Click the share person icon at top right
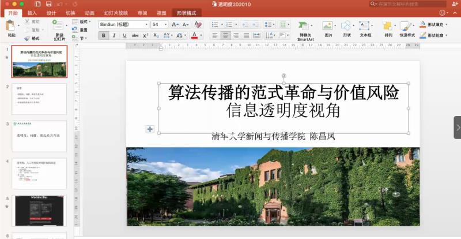The width and height of the screenshot is (461, 239). tap(454, 3)
